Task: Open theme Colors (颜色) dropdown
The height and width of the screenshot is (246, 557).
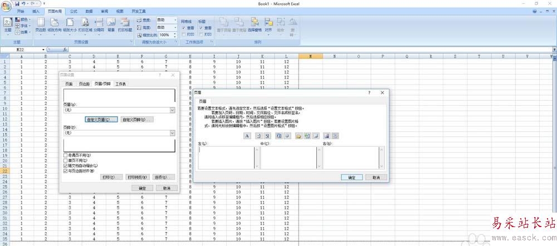Action: pos(23,19)
